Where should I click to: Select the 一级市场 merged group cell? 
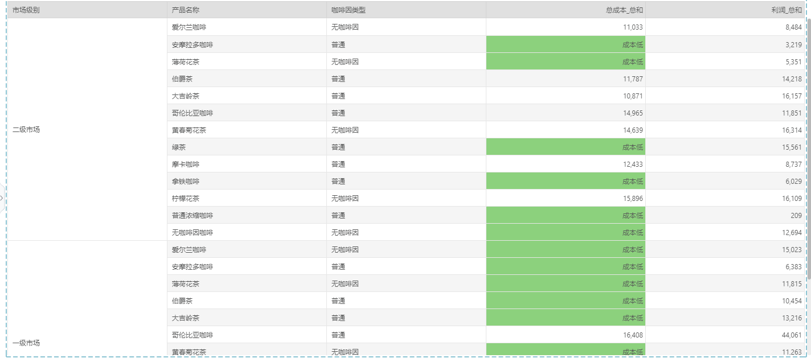[x=26, y=343]
